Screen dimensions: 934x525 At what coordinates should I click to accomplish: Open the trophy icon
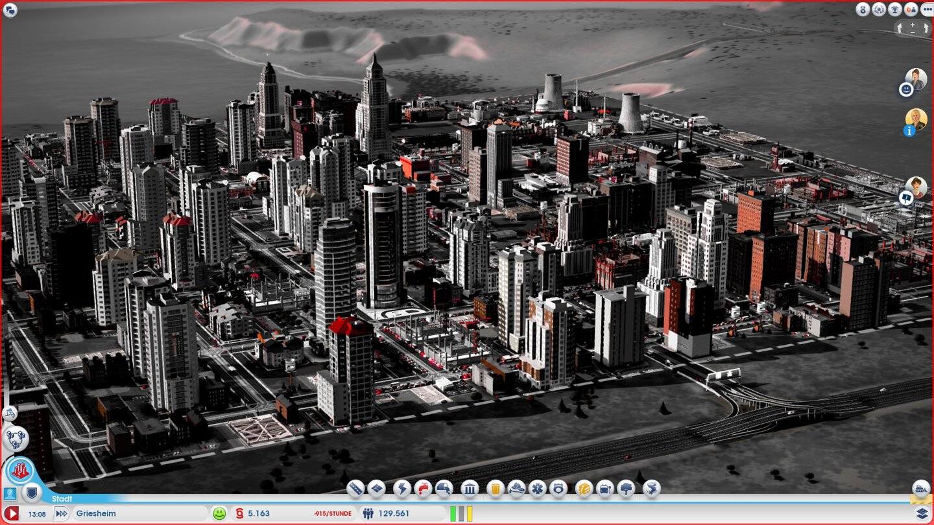895,9
